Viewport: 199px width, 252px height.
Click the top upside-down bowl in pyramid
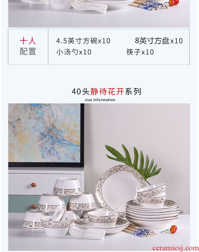pyautogui.click(x=67, y=187)
